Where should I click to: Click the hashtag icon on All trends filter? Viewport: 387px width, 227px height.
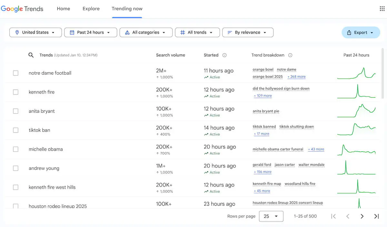click(183, 32)
